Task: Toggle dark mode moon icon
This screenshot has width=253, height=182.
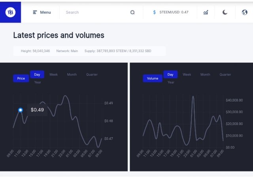Action: pos(225,12)
